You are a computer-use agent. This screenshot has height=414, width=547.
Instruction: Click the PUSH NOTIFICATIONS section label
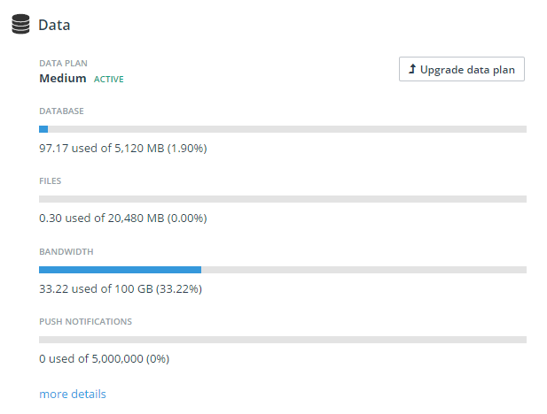pyautogui.click(x=85, y=322)
